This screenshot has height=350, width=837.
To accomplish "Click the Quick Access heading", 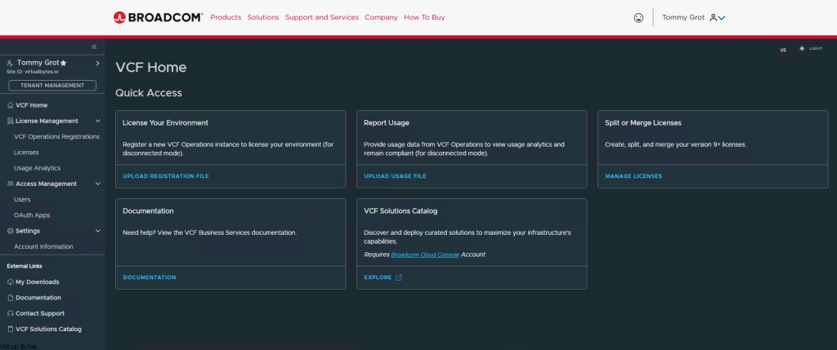I will coord(149,93).
